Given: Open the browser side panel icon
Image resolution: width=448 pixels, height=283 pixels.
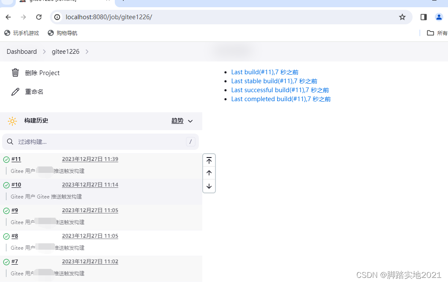Looking at the screenshot, I should [423, 17].
